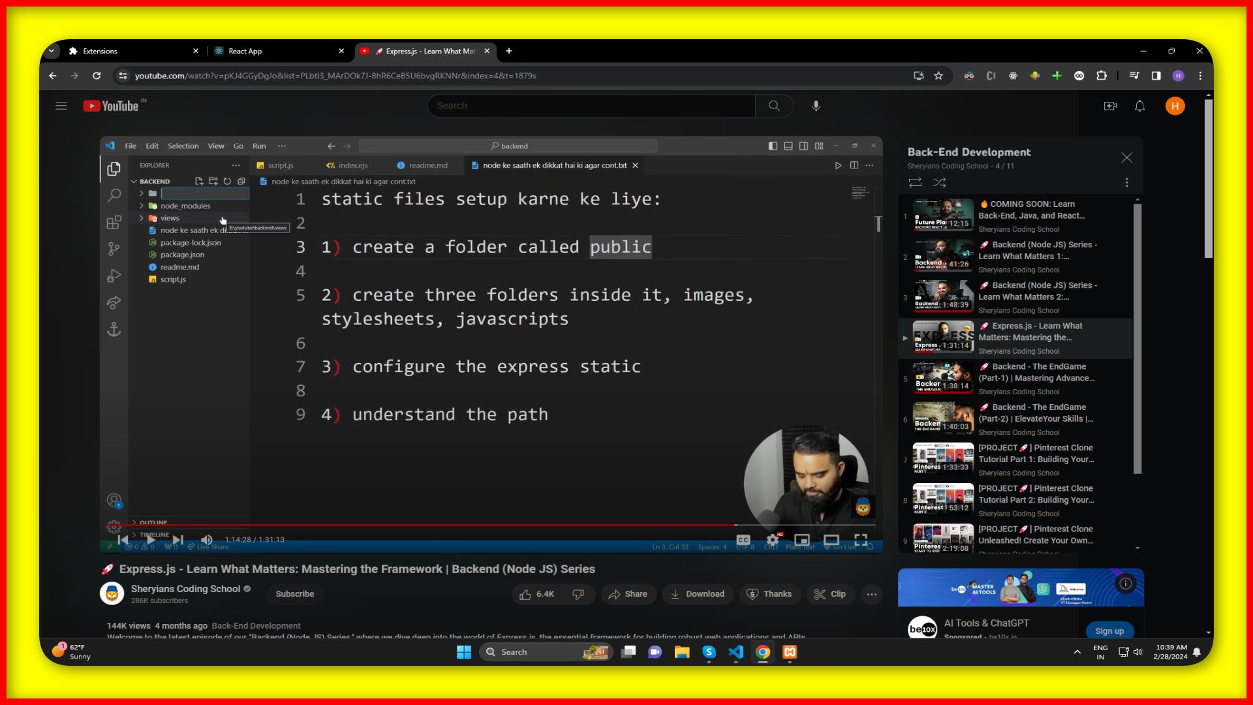
Task: Open playlist three-dot options menu
Action: coord(1126,183)
